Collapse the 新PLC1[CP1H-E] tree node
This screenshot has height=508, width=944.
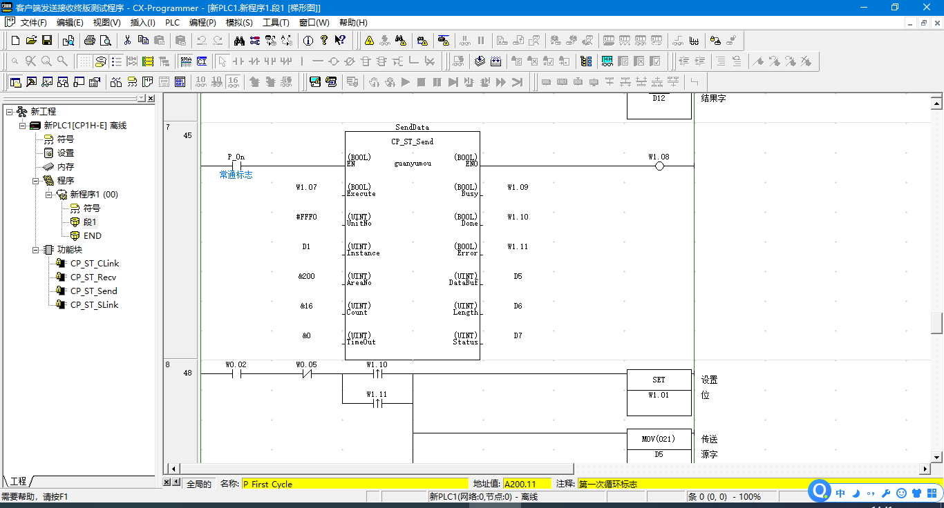(x=22, y=126)
